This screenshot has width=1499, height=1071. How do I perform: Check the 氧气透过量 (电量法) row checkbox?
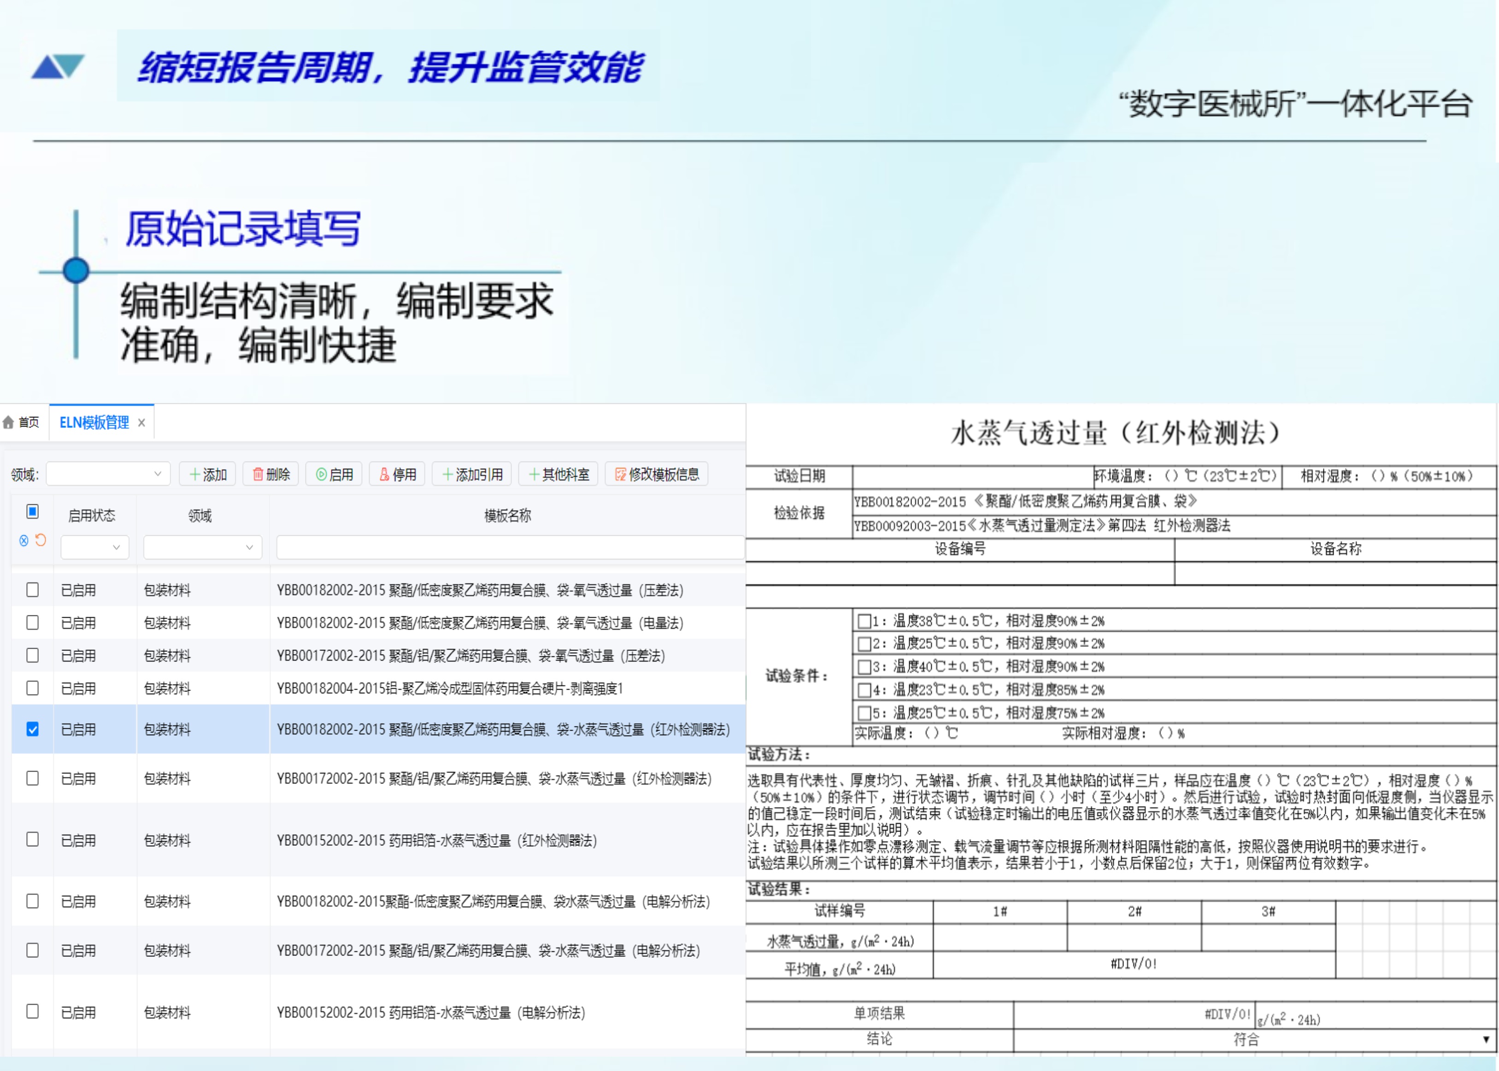coord(32,622)
